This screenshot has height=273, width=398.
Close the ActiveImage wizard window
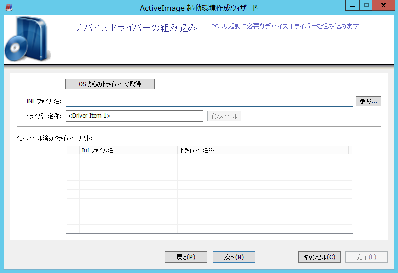tap(383, 6)
